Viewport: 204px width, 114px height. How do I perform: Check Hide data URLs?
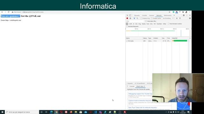click(x=146, y=21)
